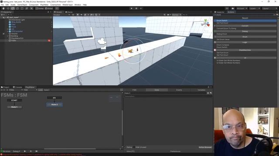This screenshot has width=279, height=156.
Task: Select Convert Enum To String action
Action: (x=226, y=28)
